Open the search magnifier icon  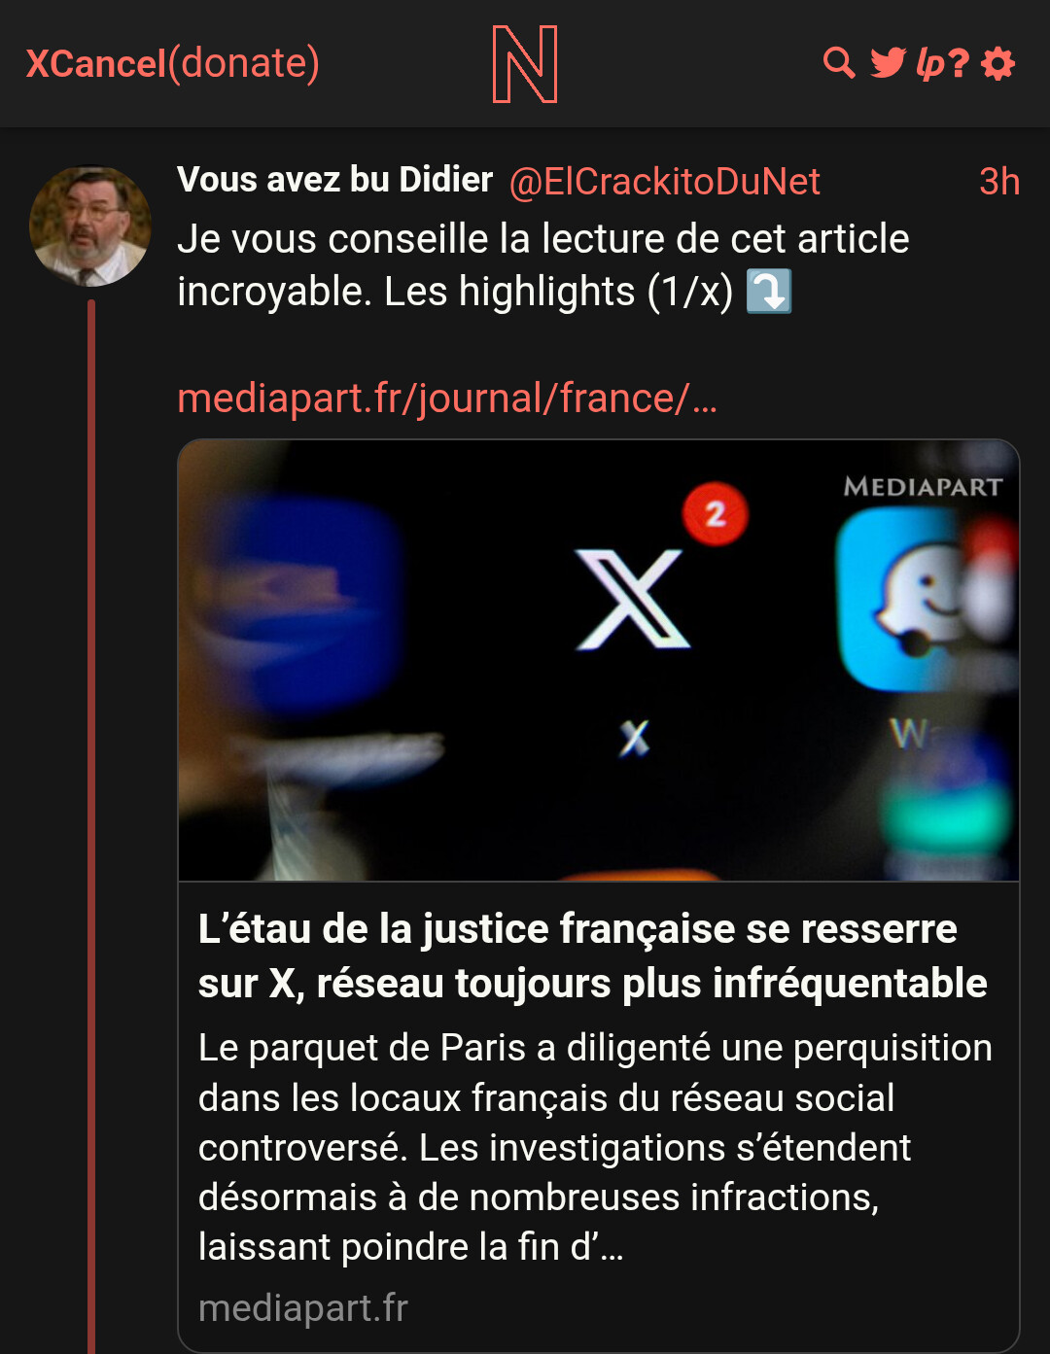click(x=839, y=63)
